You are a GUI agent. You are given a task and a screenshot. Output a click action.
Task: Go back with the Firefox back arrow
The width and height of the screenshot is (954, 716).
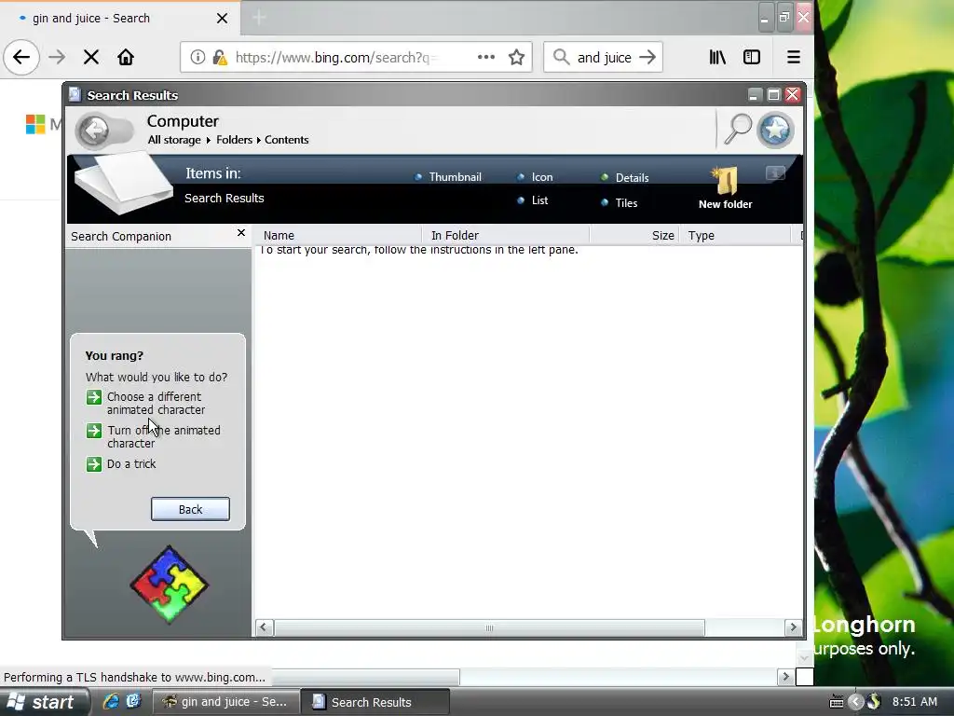point(21,57)
